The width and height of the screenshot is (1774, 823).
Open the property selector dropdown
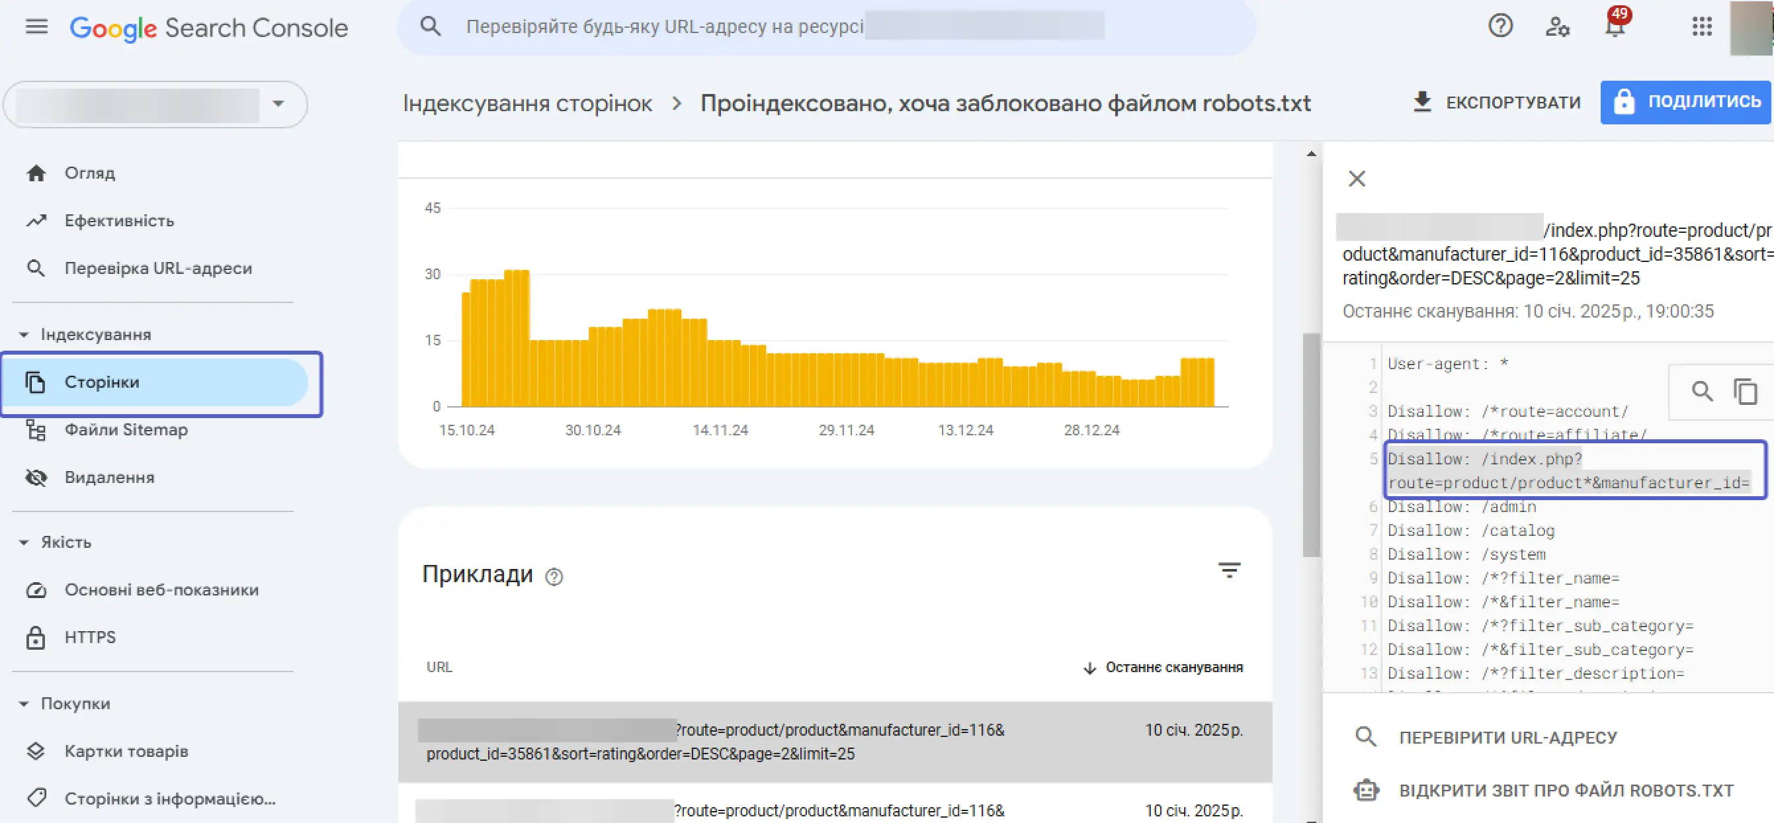click(155, 104)
